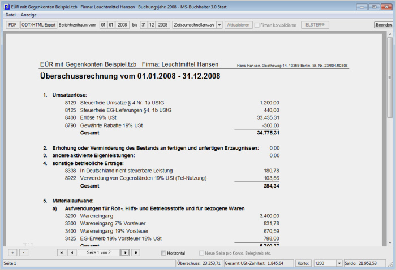Click the application icon in title bar
The image size is (396, 270).
(7, 7)
